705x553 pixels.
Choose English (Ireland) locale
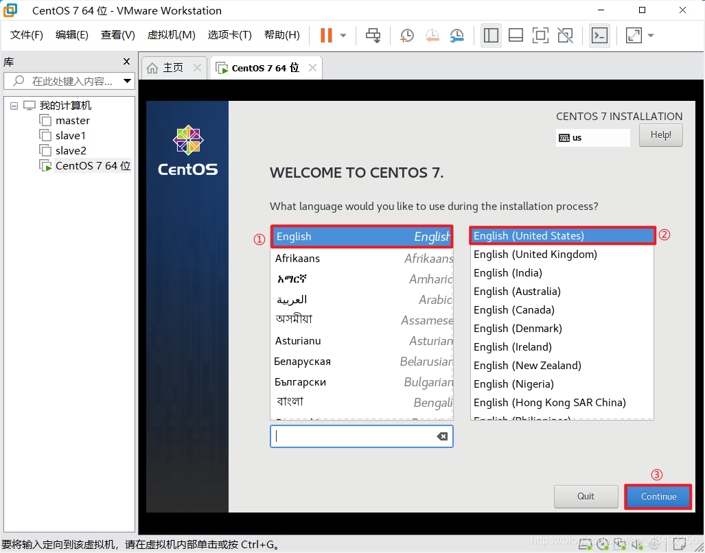[x=562, y=346]
